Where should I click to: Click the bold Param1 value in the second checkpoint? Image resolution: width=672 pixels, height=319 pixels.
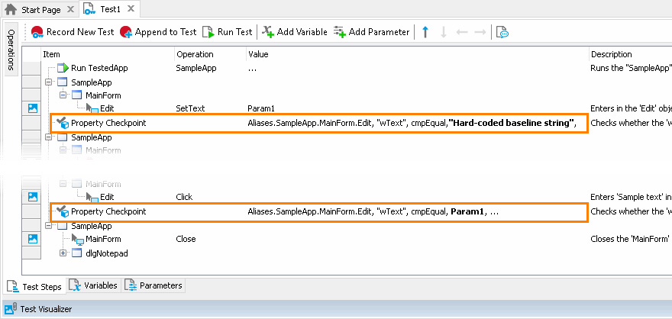click(x=467, y=211)
